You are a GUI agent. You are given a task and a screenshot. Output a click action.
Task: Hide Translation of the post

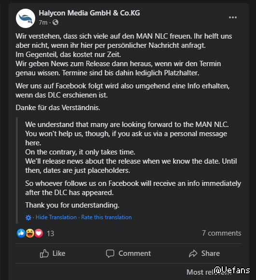pos(56,217)
